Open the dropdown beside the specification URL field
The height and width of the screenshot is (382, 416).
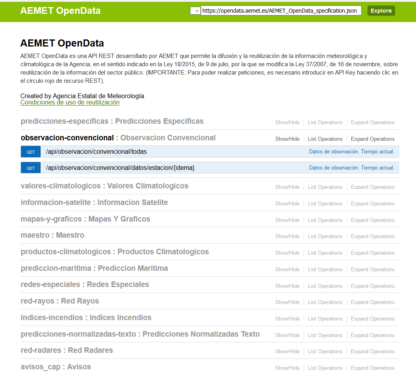click(x=195, y=11)
